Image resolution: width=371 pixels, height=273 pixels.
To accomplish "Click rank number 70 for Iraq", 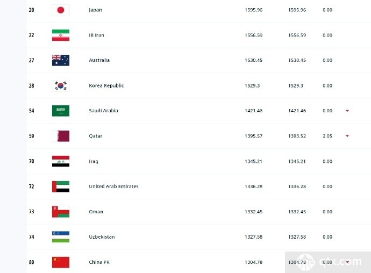I will tap(32, 161).
